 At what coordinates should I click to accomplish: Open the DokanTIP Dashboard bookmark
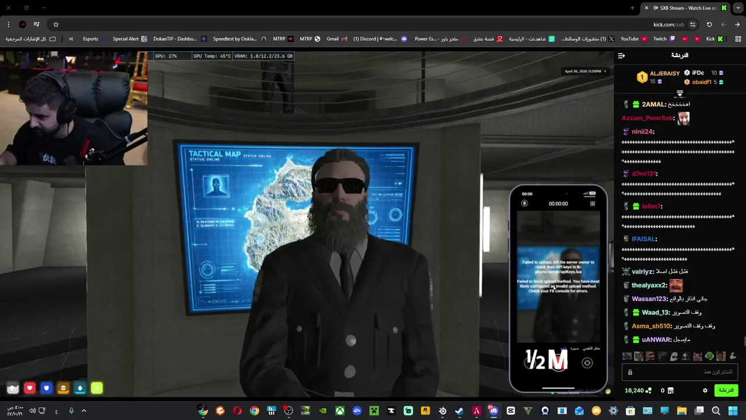180,39
